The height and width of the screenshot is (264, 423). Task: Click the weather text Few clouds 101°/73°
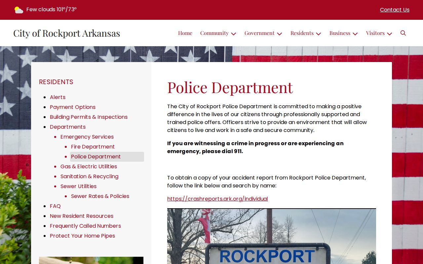pos(52,10)
